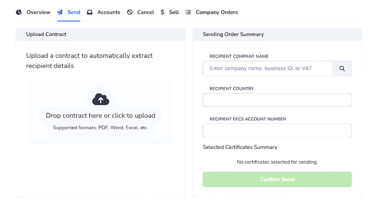Click Confirm Send button
The height and width of the screenshot is (209, 374).
click(277, 179)
